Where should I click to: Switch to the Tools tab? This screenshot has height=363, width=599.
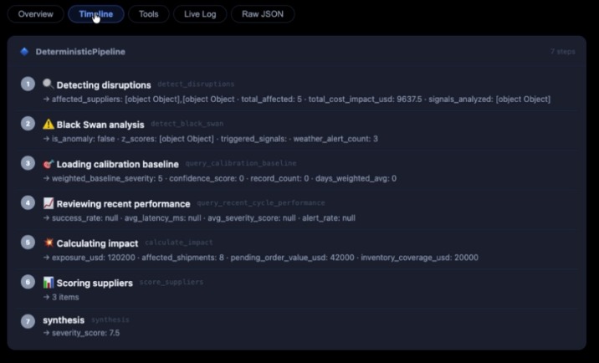point(149,14)
